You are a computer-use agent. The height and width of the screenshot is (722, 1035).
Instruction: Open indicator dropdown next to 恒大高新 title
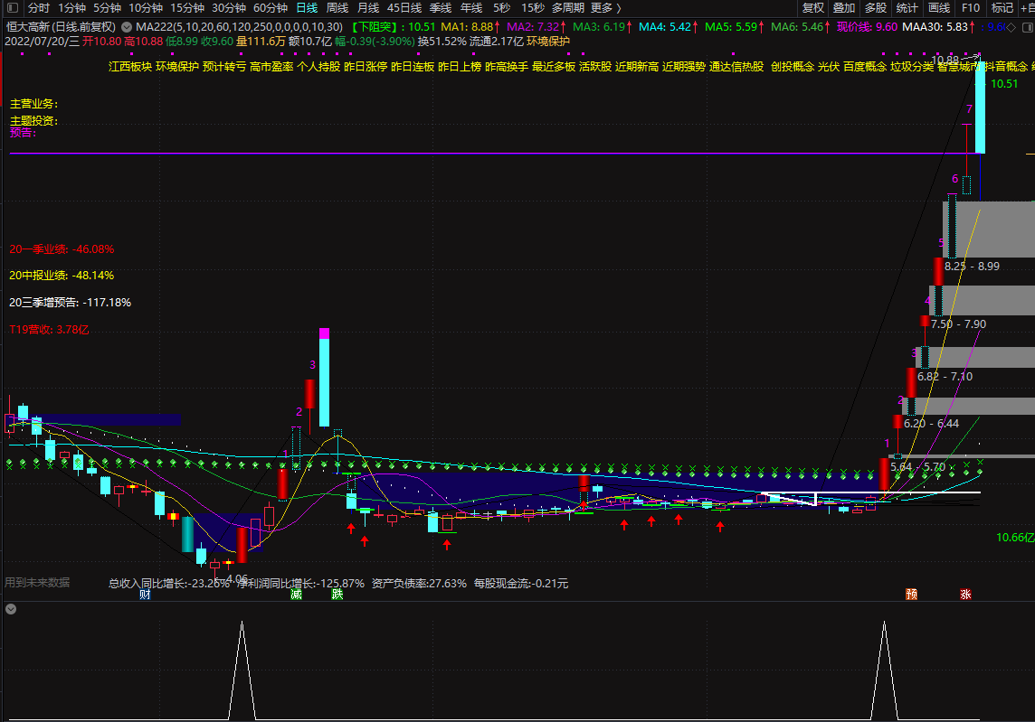(127, 27)
